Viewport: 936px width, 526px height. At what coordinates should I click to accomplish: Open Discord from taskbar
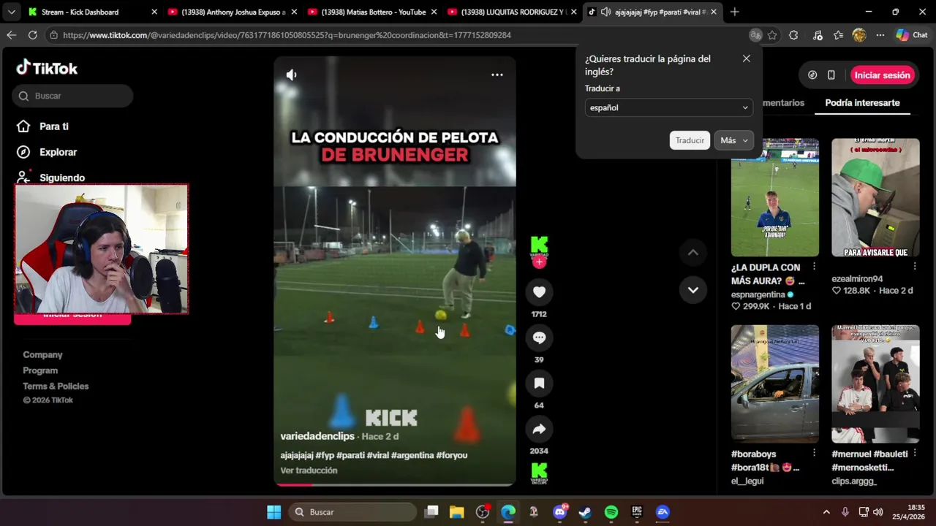560,512
